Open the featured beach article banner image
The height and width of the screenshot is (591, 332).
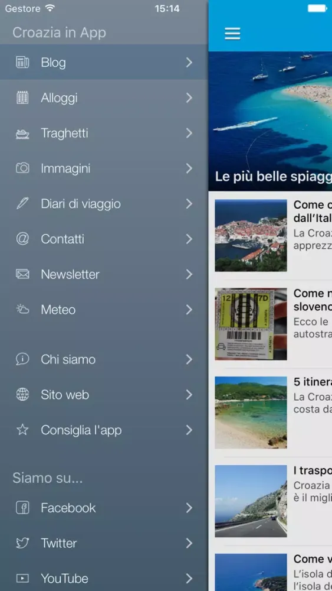[x=270, y=121]
